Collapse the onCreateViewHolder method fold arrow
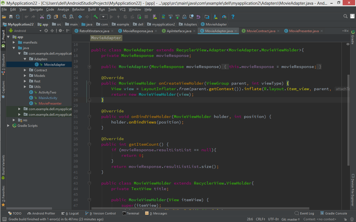Viewport: 356px width, 222px height. point(89,83)
